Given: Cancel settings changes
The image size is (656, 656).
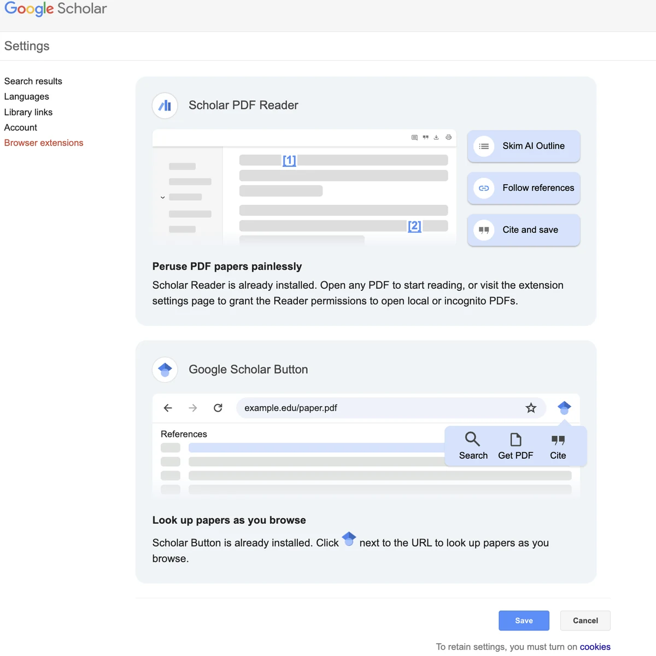Looking at the screenshot, I should click(585, 620).
